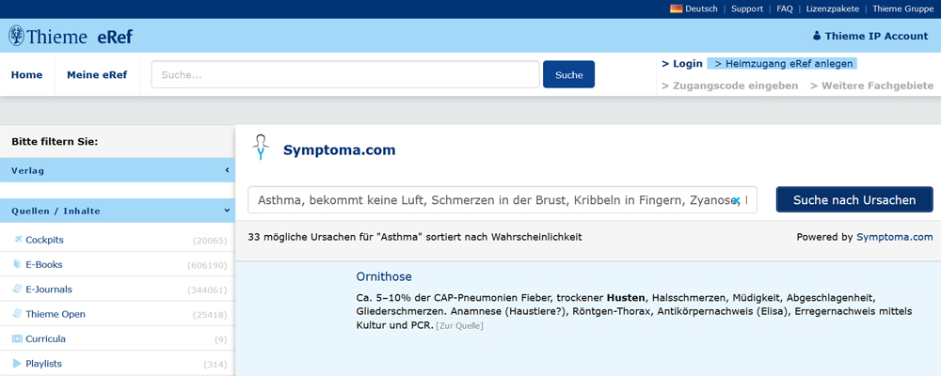This screenshot has width=941, height=376.
Task: Click the '33 mögliche Ursachen' result summary
Action: pos(415,238)
